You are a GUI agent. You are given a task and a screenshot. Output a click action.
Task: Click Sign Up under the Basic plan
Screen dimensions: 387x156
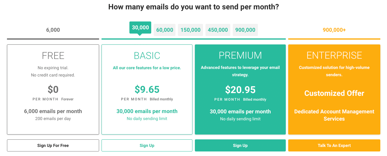click(x=147, y=145)
